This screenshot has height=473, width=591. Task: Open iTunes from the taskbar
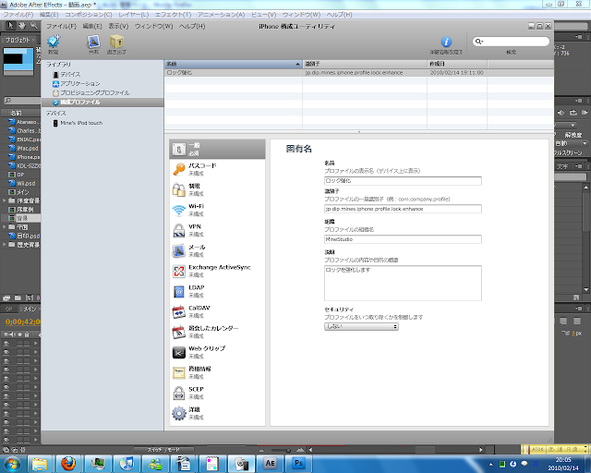[x=127, y=463]
